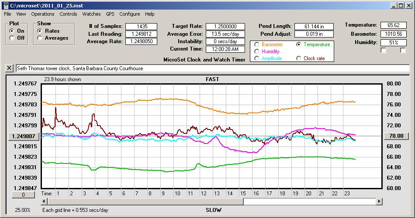Open the File menu
Image resolution: width=415 pixels, height=218 pixels.
tap(7, 14)
